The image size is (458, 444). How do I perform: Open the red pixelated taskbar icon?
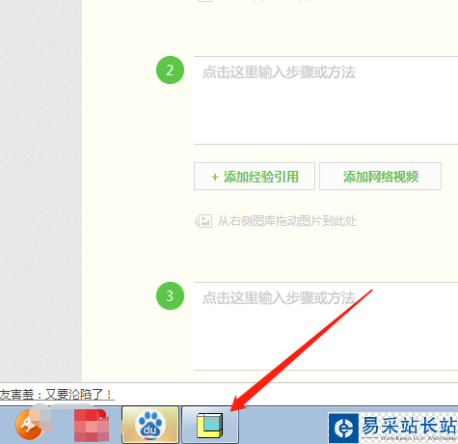[92, 425]
